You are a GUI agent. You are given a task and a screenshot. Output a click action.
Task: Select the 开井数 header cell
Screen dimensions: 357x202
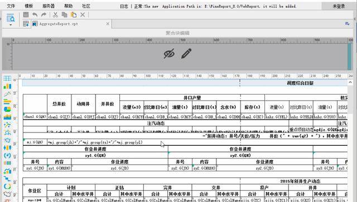click(108, 104)
